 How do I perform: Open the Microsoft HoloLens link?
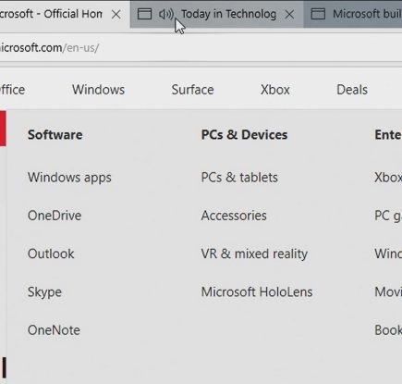tap(257, 292)
